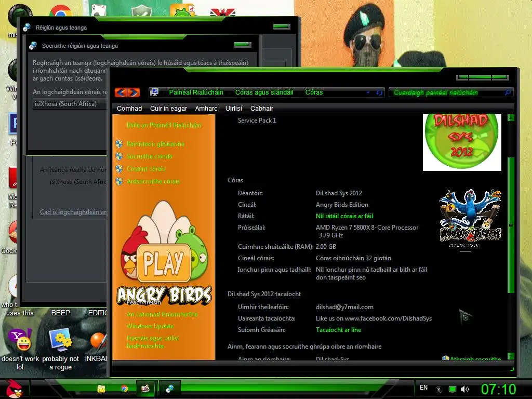Click the Níl rátáil córais ar fáil link

344,216
